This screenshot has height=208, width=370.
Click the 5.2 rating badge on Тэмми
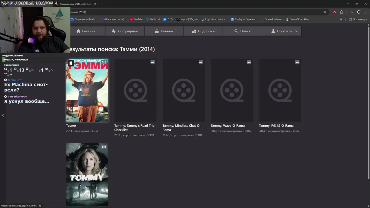click(x=104, y=62)
